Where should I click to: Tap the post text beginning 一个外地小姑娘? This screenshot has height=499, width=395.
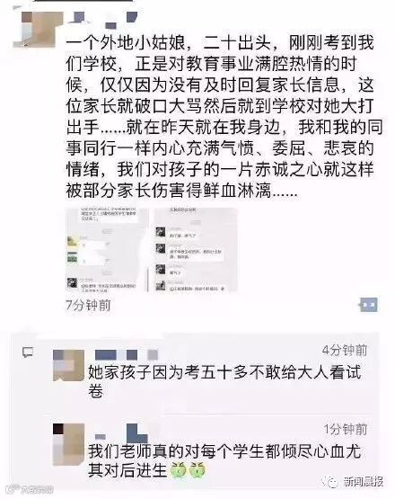click(x=224, y=117)
